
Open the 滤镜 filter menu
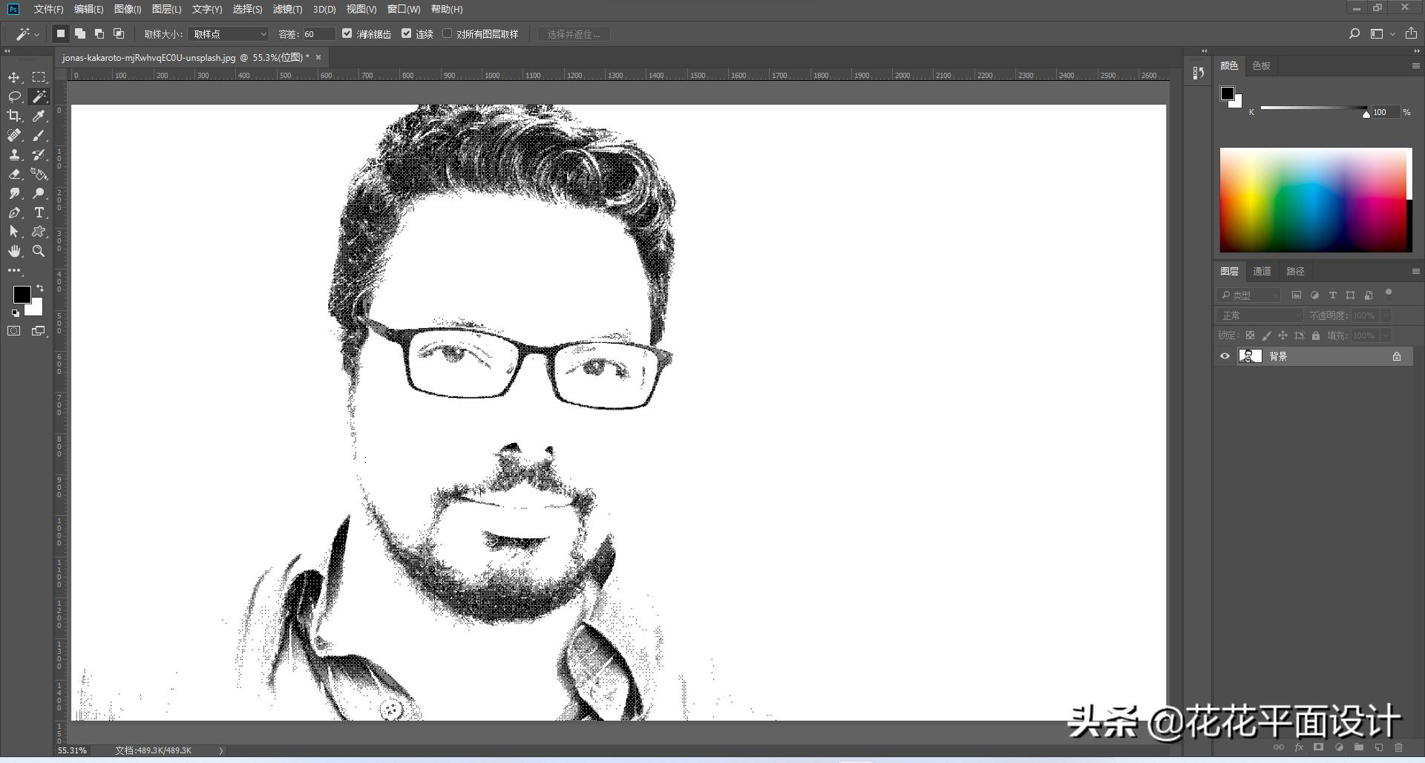point(287,10)
